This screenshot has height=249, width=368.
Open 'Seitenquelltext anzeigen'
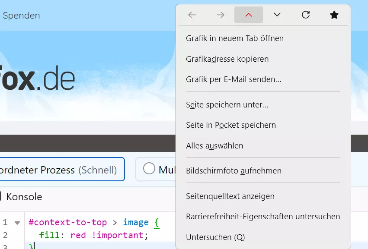[x=263, y=196]
